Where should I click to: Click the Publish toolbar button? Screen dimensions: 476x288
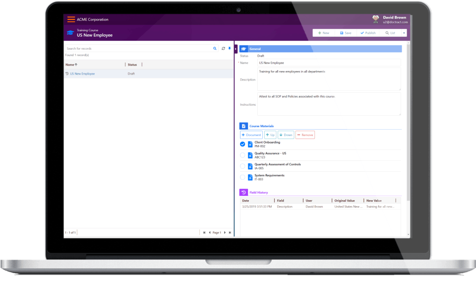[x=368, y=33]
